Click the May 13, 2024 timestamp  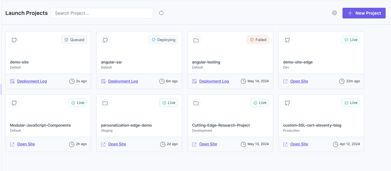pos(258,144)
